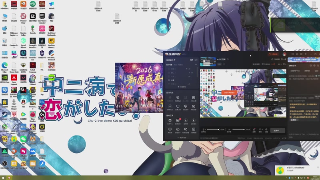
Task: Click the plus icon to add a scene
Action: click(196, 65)
